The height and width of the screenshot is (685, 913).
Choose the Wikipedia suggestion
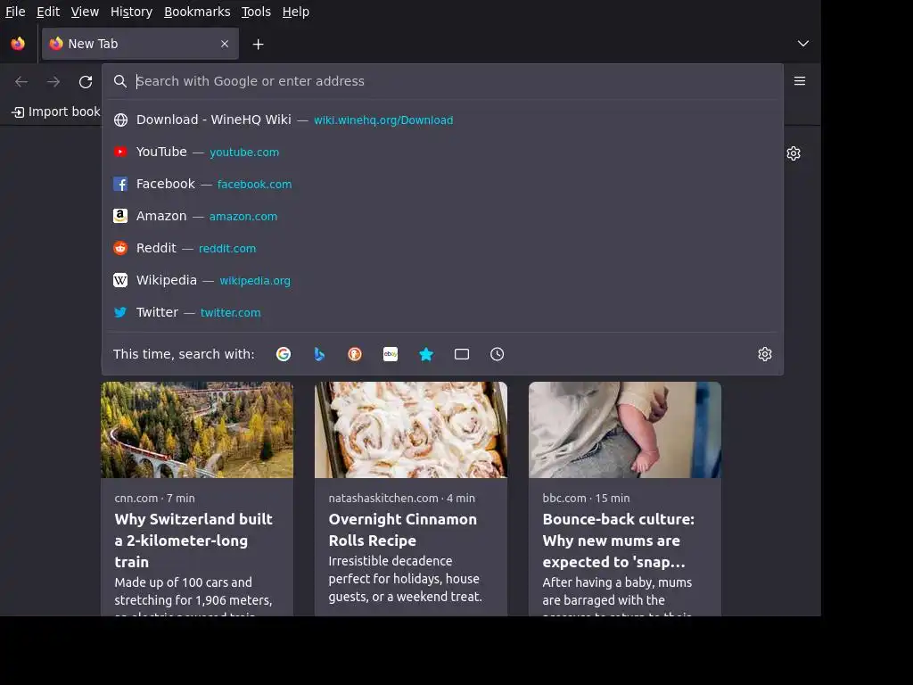tap(442, 280)
